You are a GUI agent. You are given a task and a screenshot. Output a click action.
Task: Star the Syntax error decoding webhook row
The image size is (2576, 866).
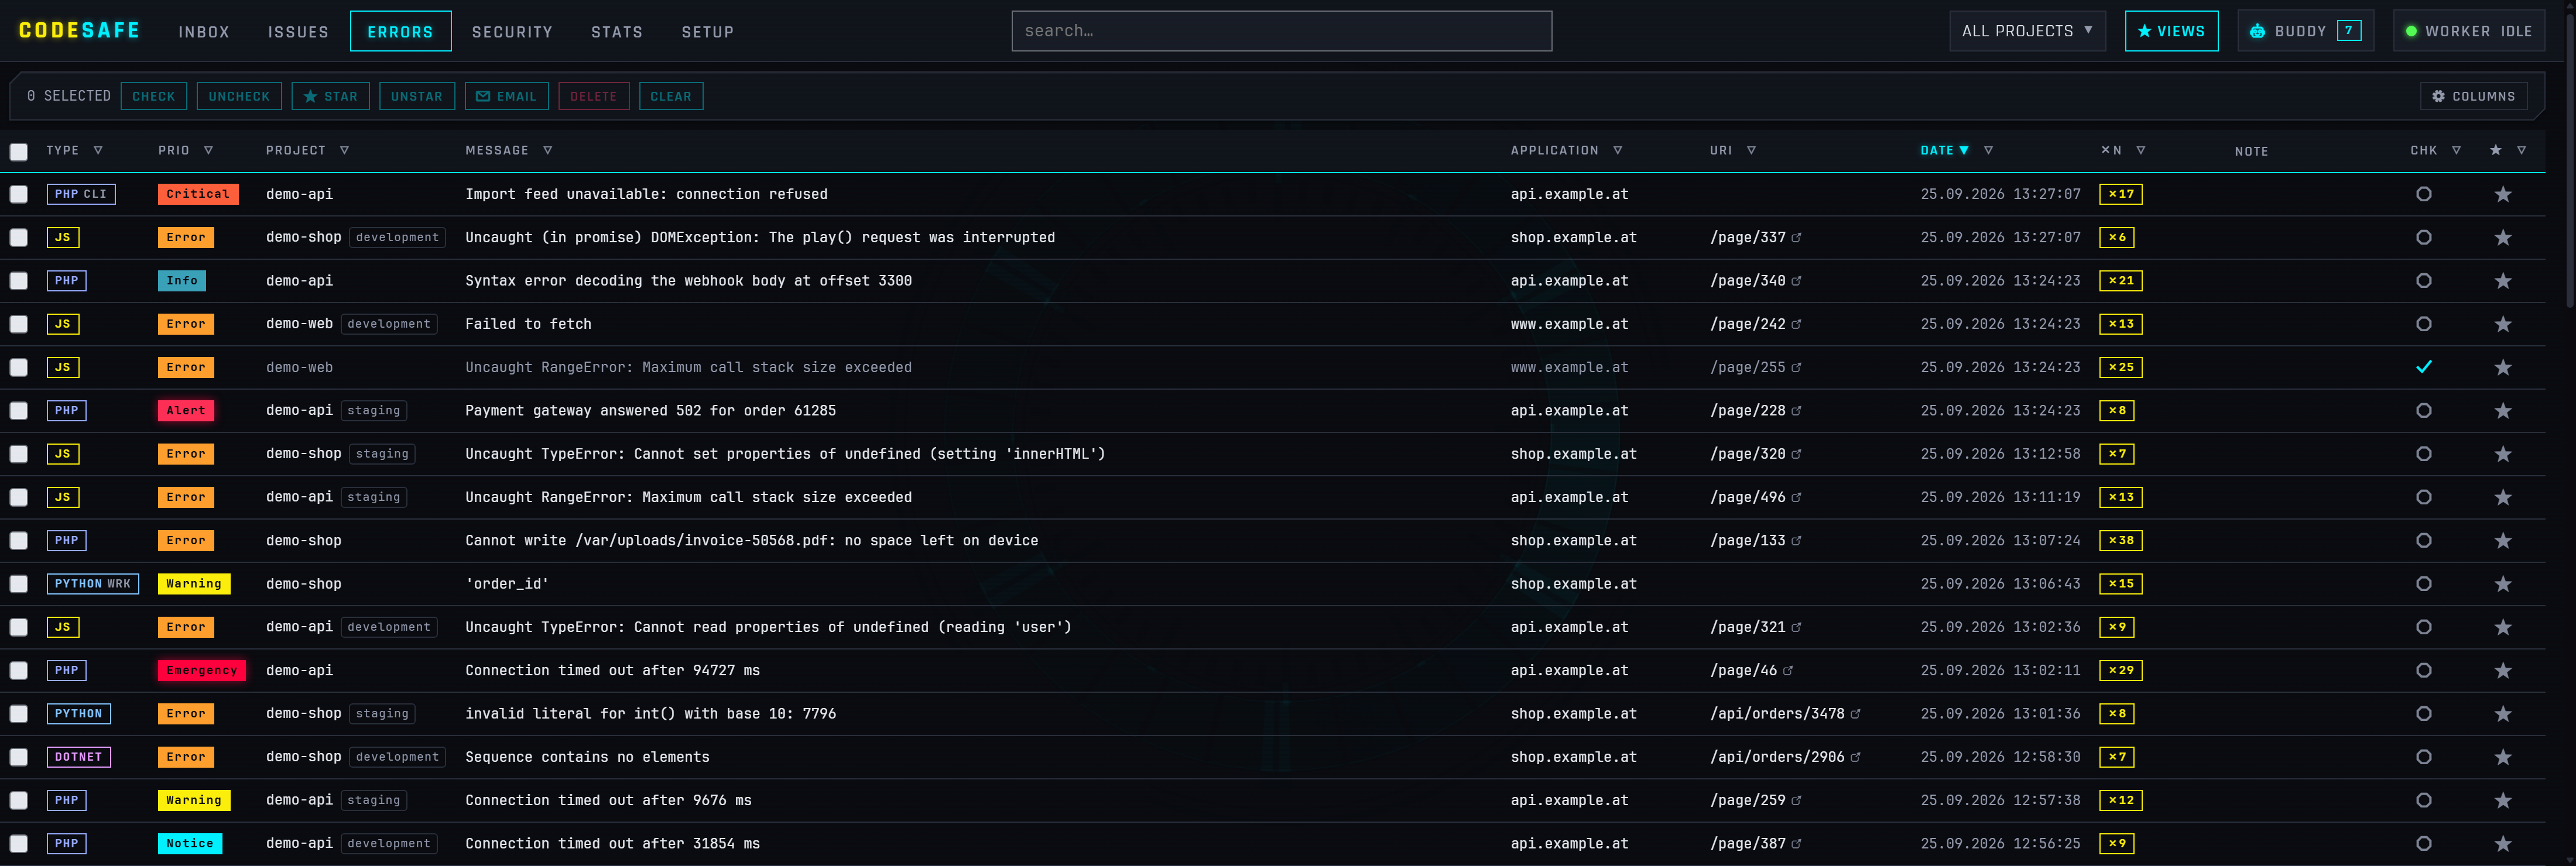(x=2502, y=281)
